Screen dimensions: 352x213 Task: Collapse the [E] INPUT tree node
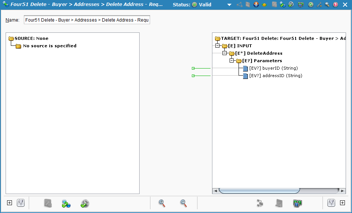[218, 46]
